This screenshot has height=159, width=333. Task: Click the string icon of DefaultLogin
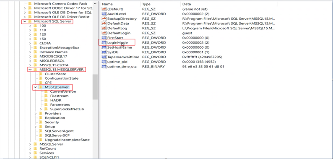click(104, 33)
